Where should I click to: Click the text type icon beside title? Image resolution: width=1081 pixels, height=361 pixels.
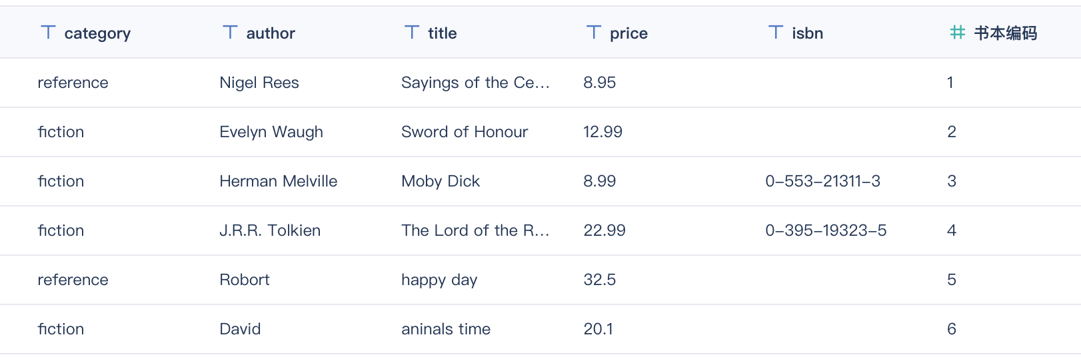coord(412,33)
